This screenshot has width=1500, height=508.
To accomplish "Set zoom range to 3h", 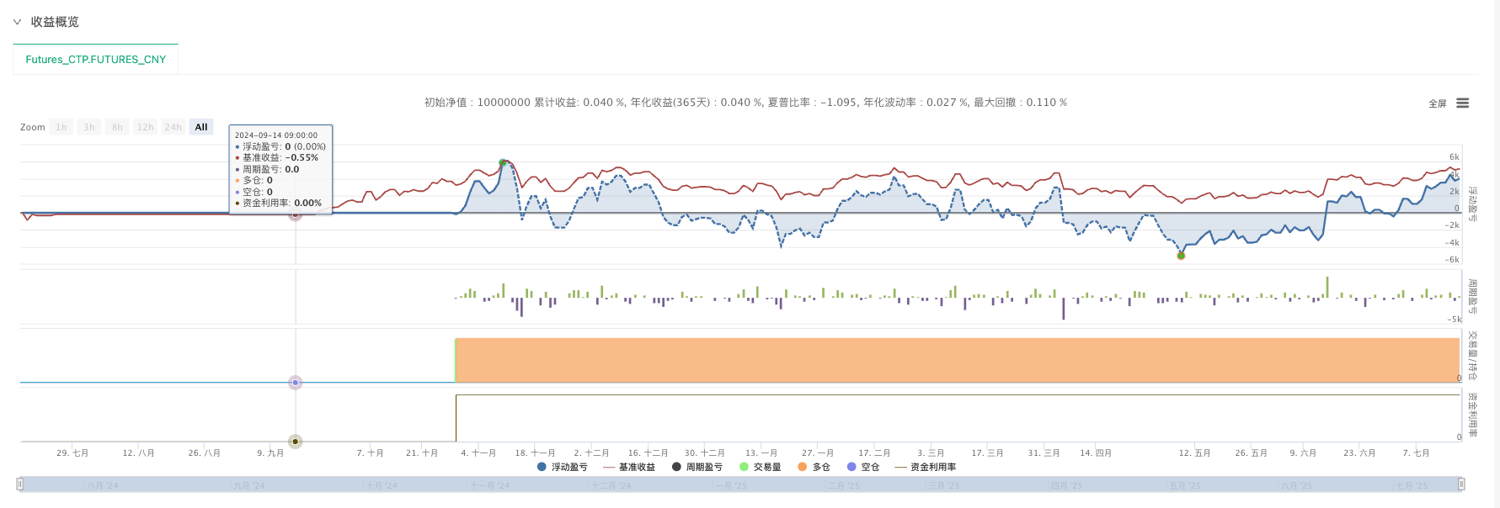I will coord(89,127).
